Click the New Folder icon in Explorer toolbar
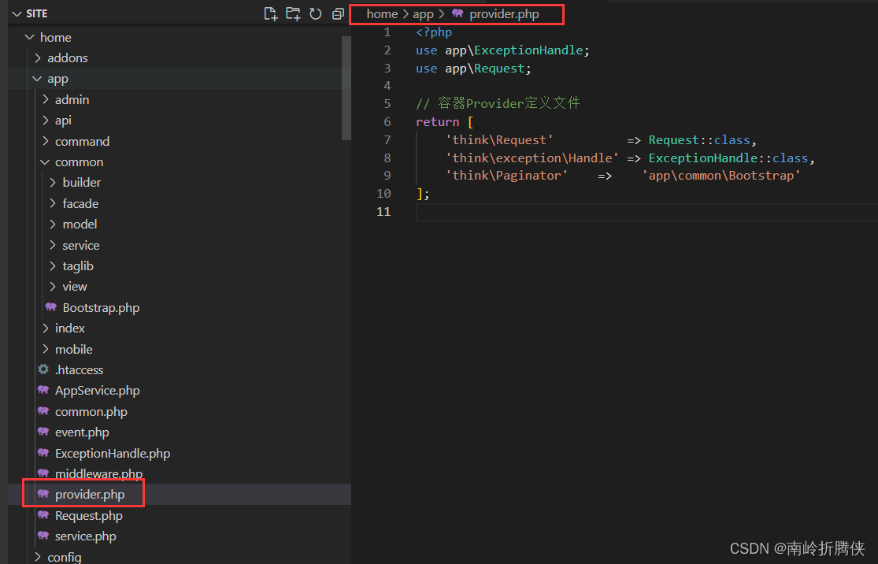Image resolution: width=878 pixels, height=564 pixels. (292, 13)
